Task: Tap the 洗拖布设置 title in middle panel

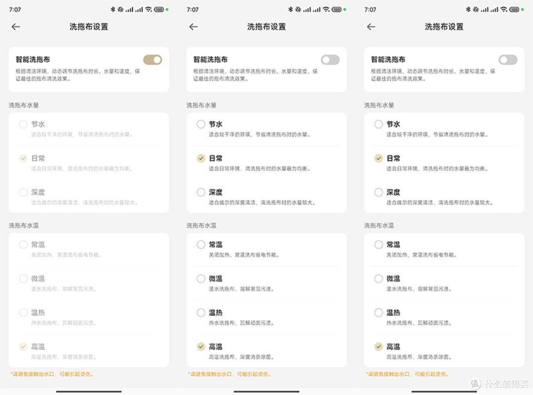Action: [x=266, y=27]
